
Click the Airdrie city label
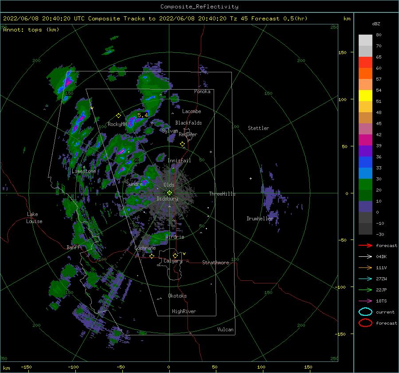[175, 237]
